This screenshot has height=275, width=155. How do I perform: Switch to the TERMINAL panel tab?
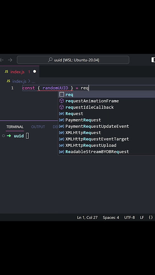[15, 127]
